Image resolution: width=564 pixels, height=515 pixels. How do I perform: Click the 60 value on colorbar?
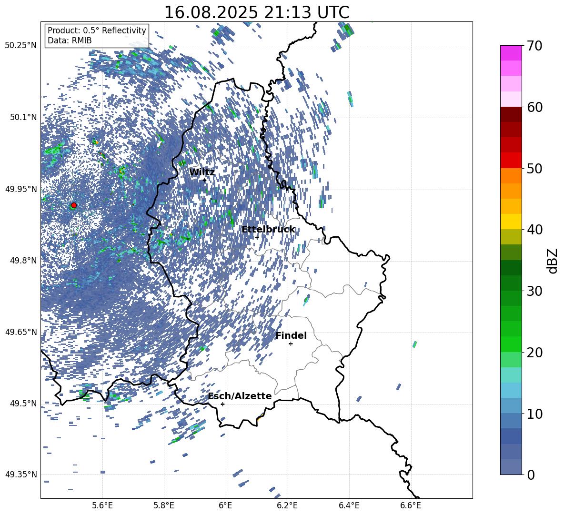coord(534,107)
